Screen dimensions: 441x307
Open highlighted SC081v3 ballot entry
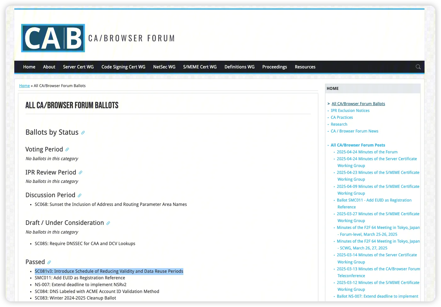pos(109,271)
